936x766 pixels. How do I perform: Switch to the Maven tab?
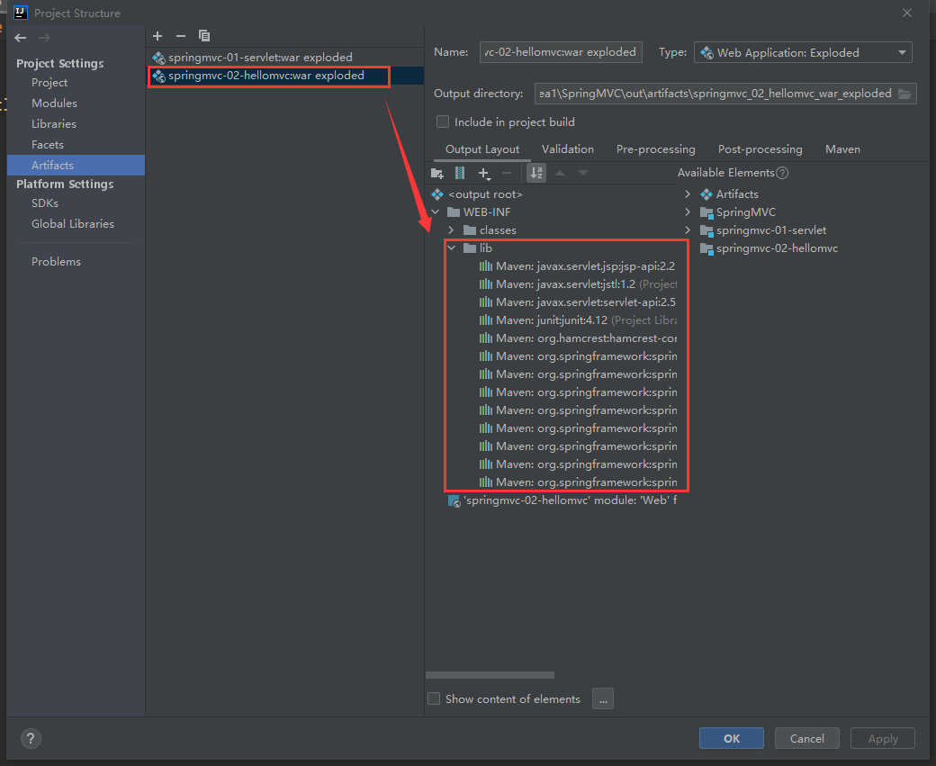[842, 149]
